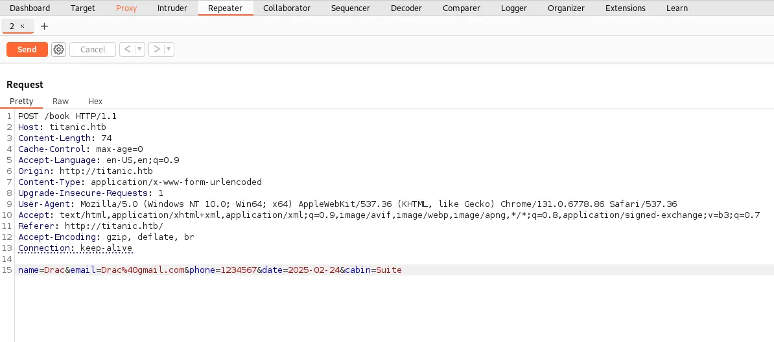Select the Repeater tab
774x342 pixels.
point(225,8)
